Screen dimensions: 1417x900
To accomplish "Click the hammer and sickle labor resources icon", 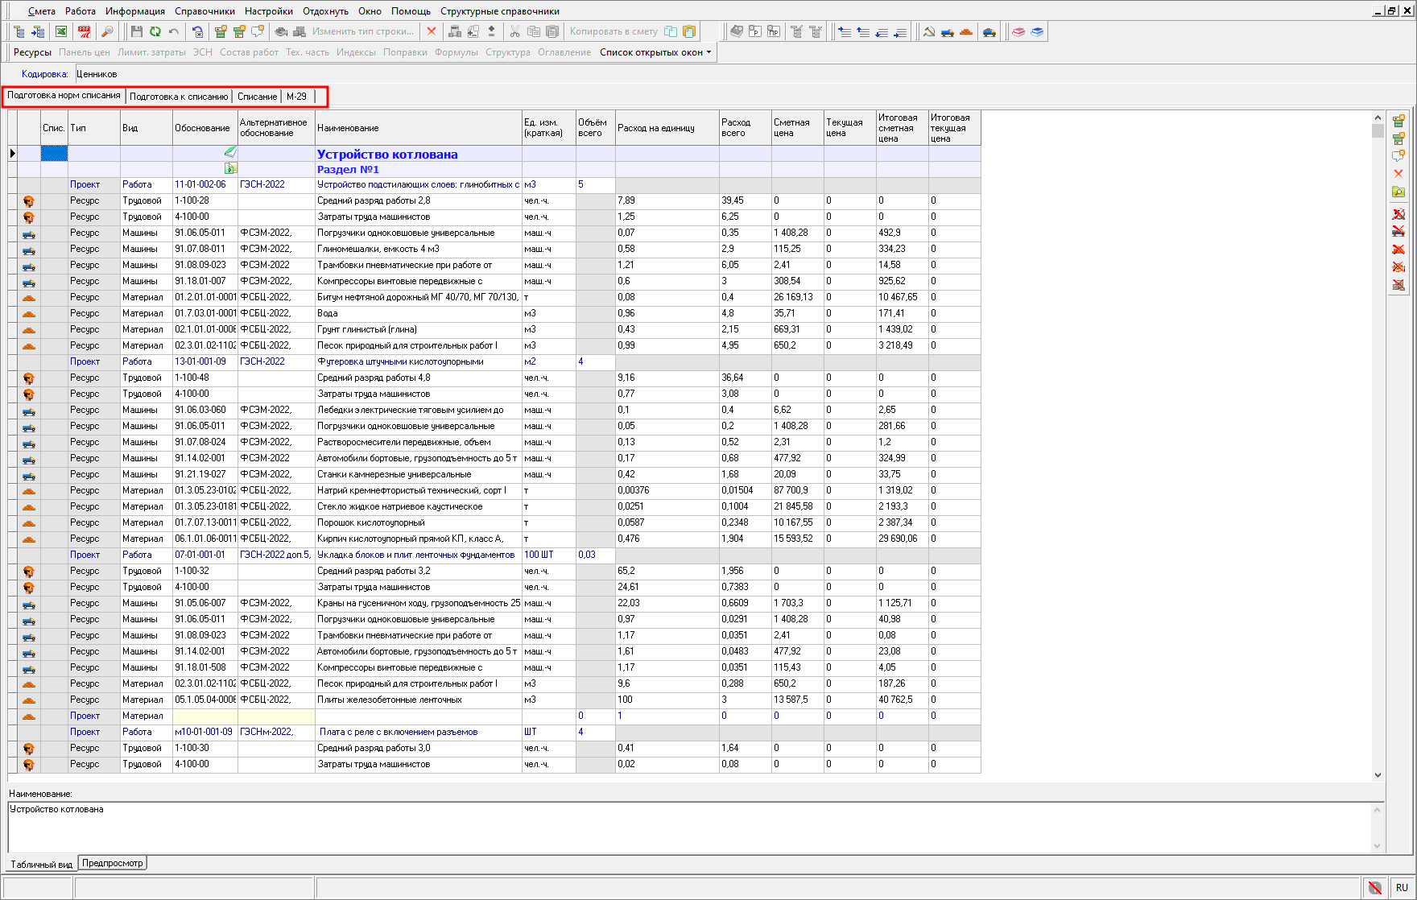I will pos(929,31).
